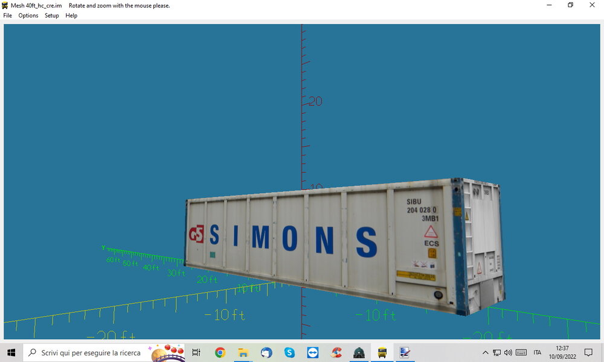Click the ITA language indicator
Viewport: 604px width, 362px height.
coord(538,352)
